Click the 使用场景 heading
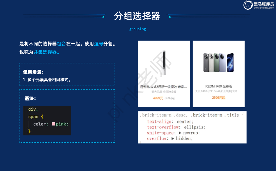This screenshot has width=276, height=171. (33, 72)
